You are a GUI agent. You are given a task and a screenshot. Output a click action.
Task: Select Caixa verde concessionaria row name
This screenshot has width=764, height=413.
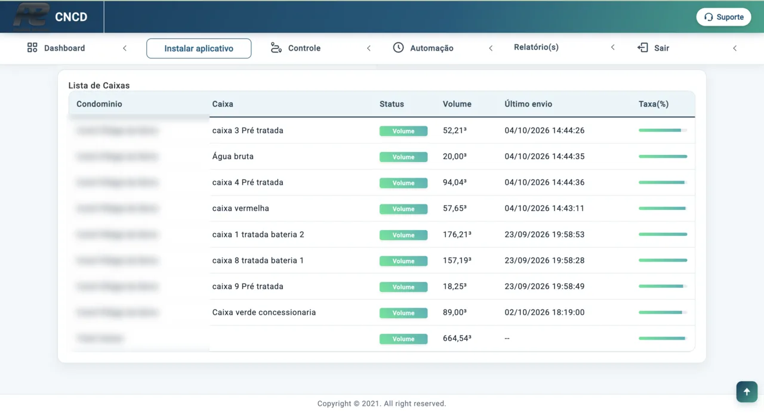(x=264, y=312)
